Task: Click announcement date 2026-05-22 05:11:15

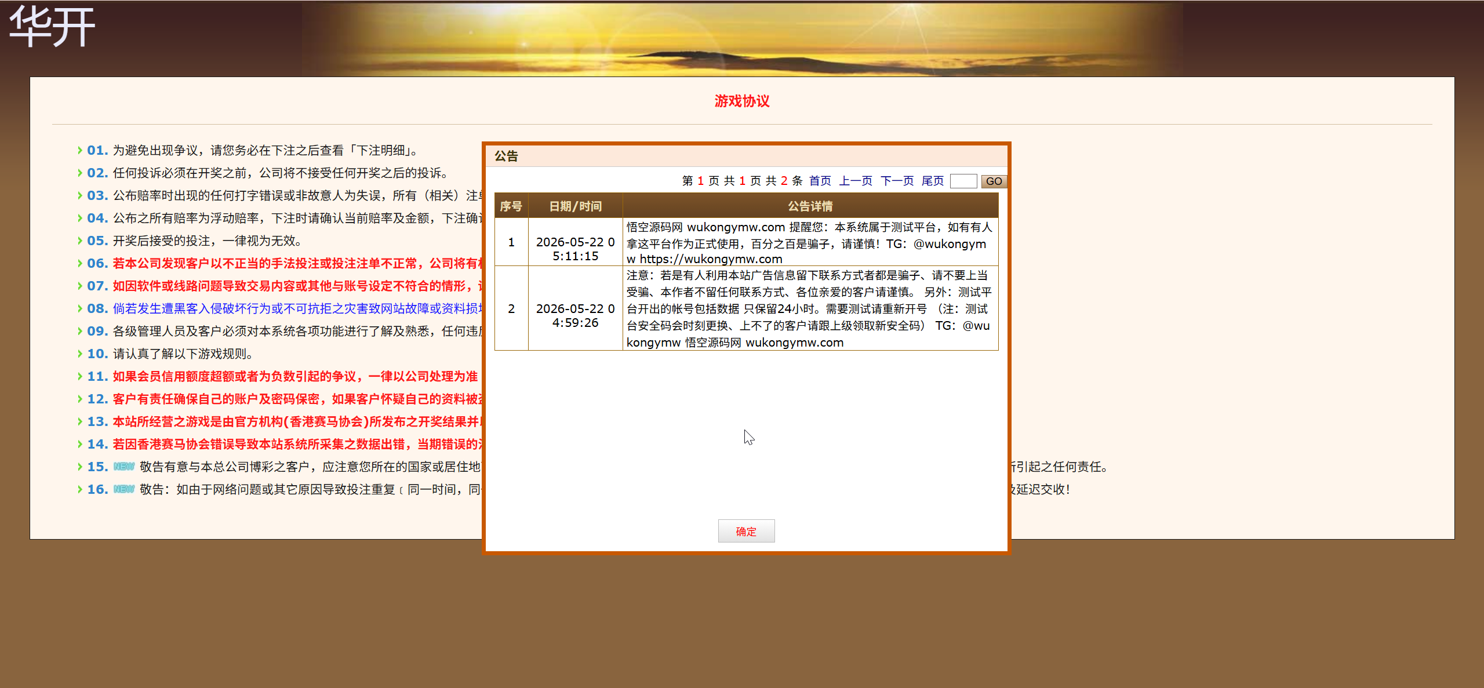Action: (x=575, y=249)
